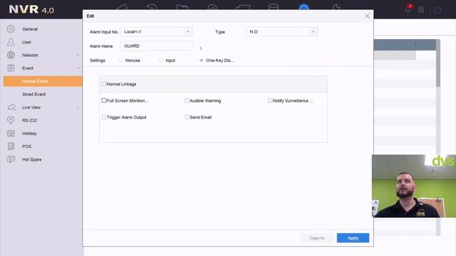
Task: Click the vertical scrollbar of the event list
Action: tap(438, 63)
